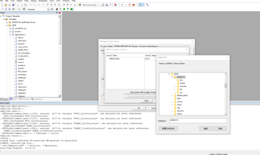Open the Peripherals menu
260x155 pixels.
[x=43, y=1]
